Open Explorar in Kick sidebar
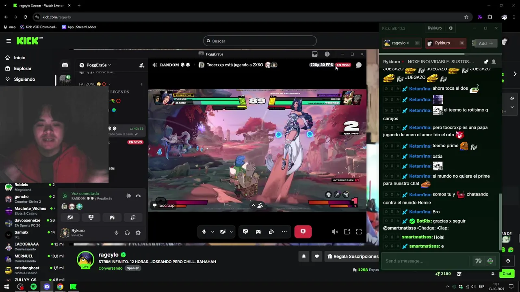Viewport: 520px width, 292px height. [22, 69]
